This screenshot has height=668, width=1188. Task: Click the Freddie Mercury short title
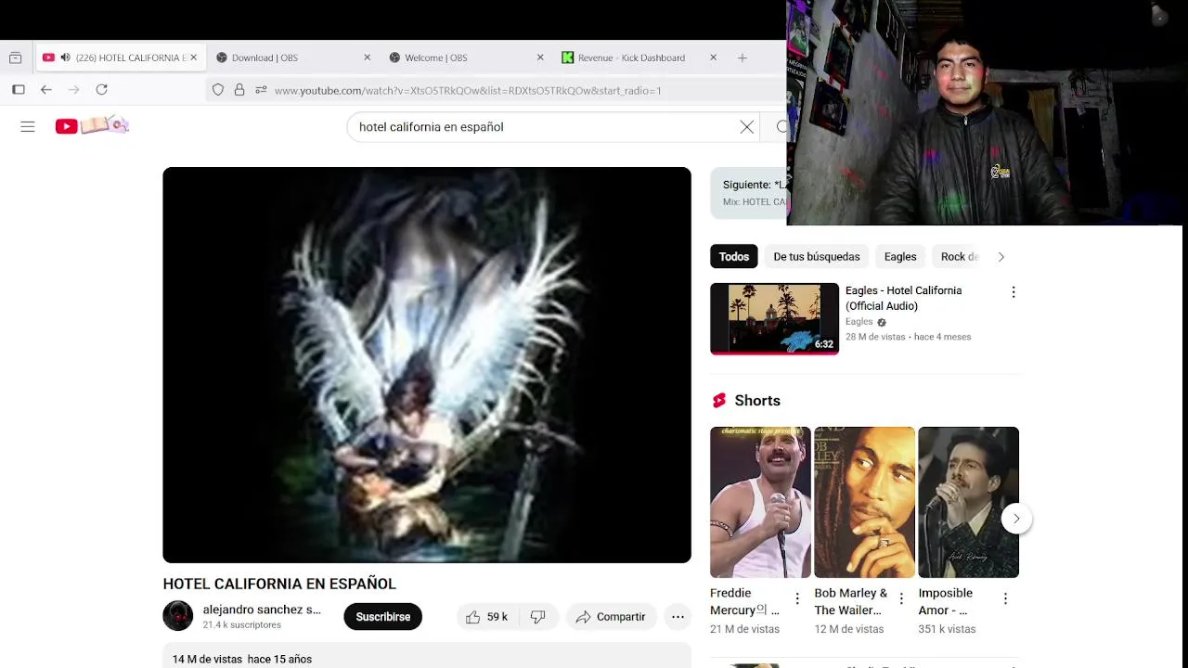(x=744, y=601)
